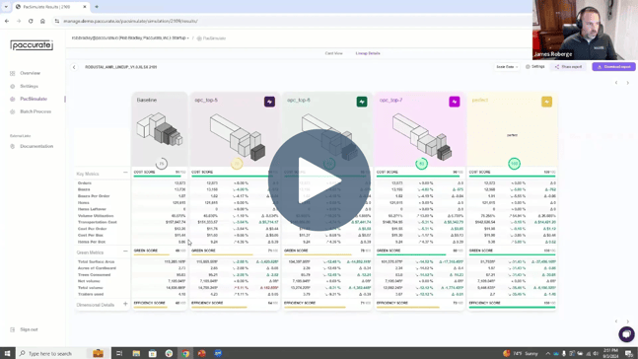Click the browser back button
Viewport: 638px width, 359px height.
7,21
